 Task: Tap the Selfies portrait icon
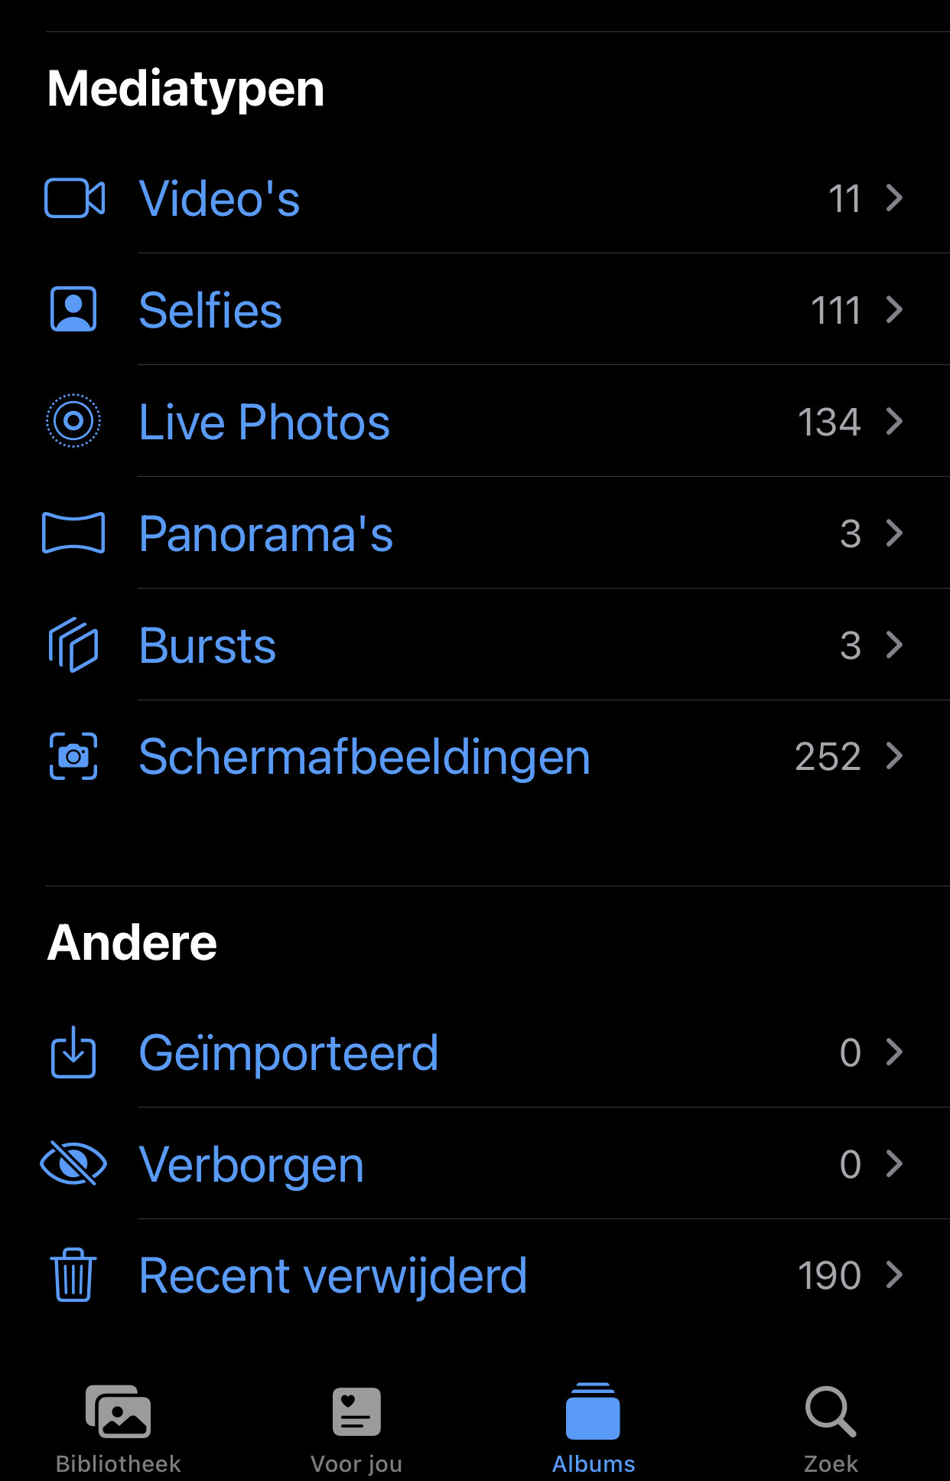coord(73,309)
